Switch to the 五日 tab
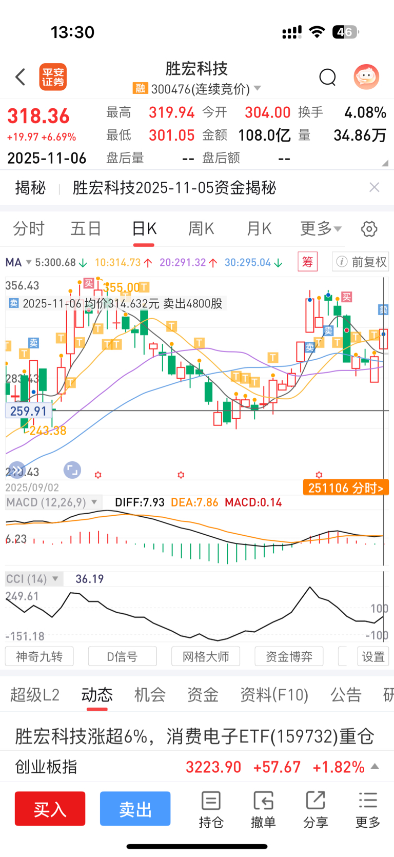The image size is (394, 857). (86, 228)
